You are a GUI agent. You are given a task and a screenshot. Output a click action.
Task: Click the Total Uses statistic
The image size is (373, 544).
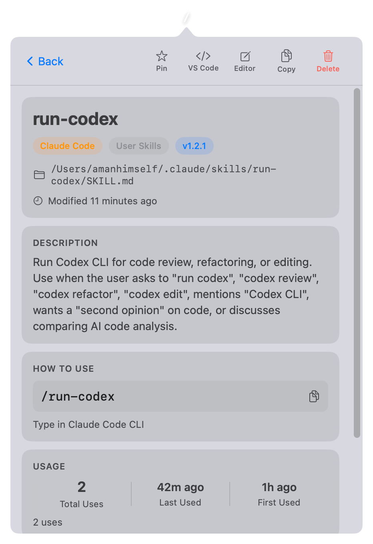point(81,493)
